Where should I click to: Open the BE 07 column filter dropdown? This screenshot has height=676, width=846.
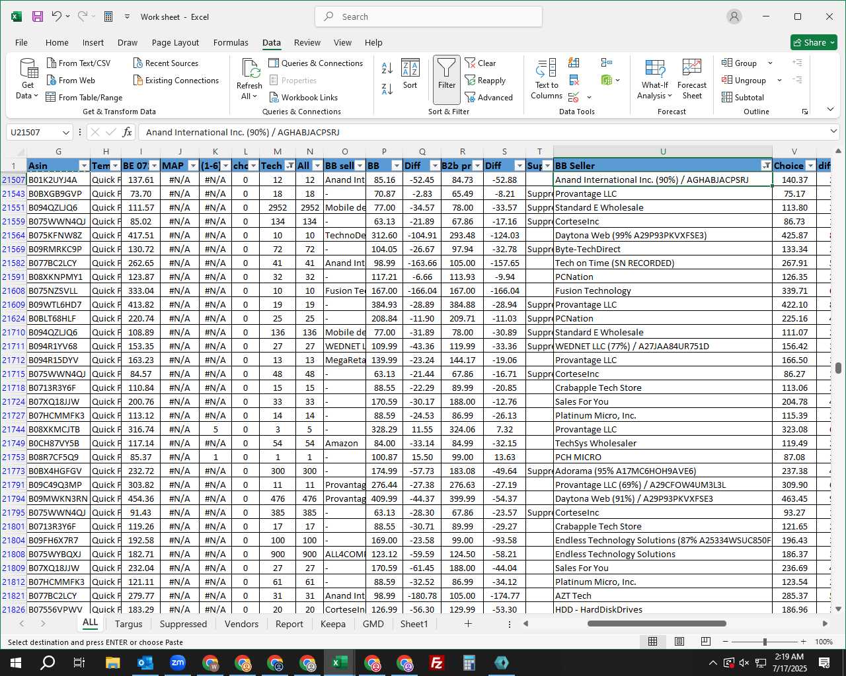click(x=154, y=166)
